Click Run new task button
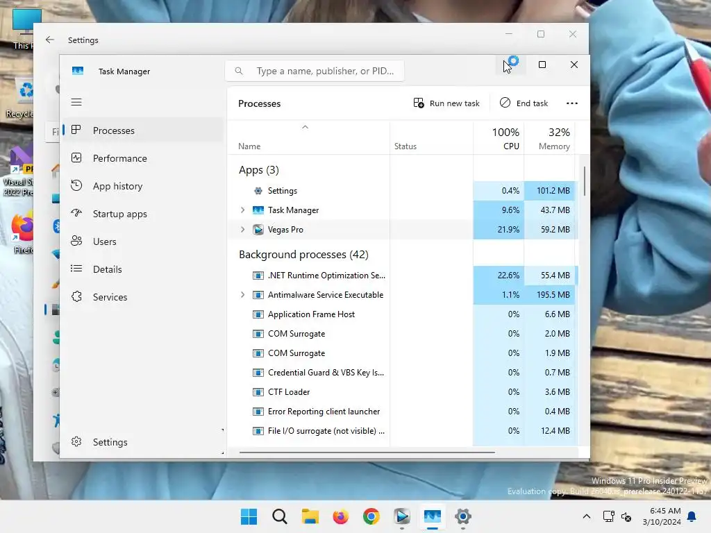This screenshot has height=533, width=711. point(446,103)
